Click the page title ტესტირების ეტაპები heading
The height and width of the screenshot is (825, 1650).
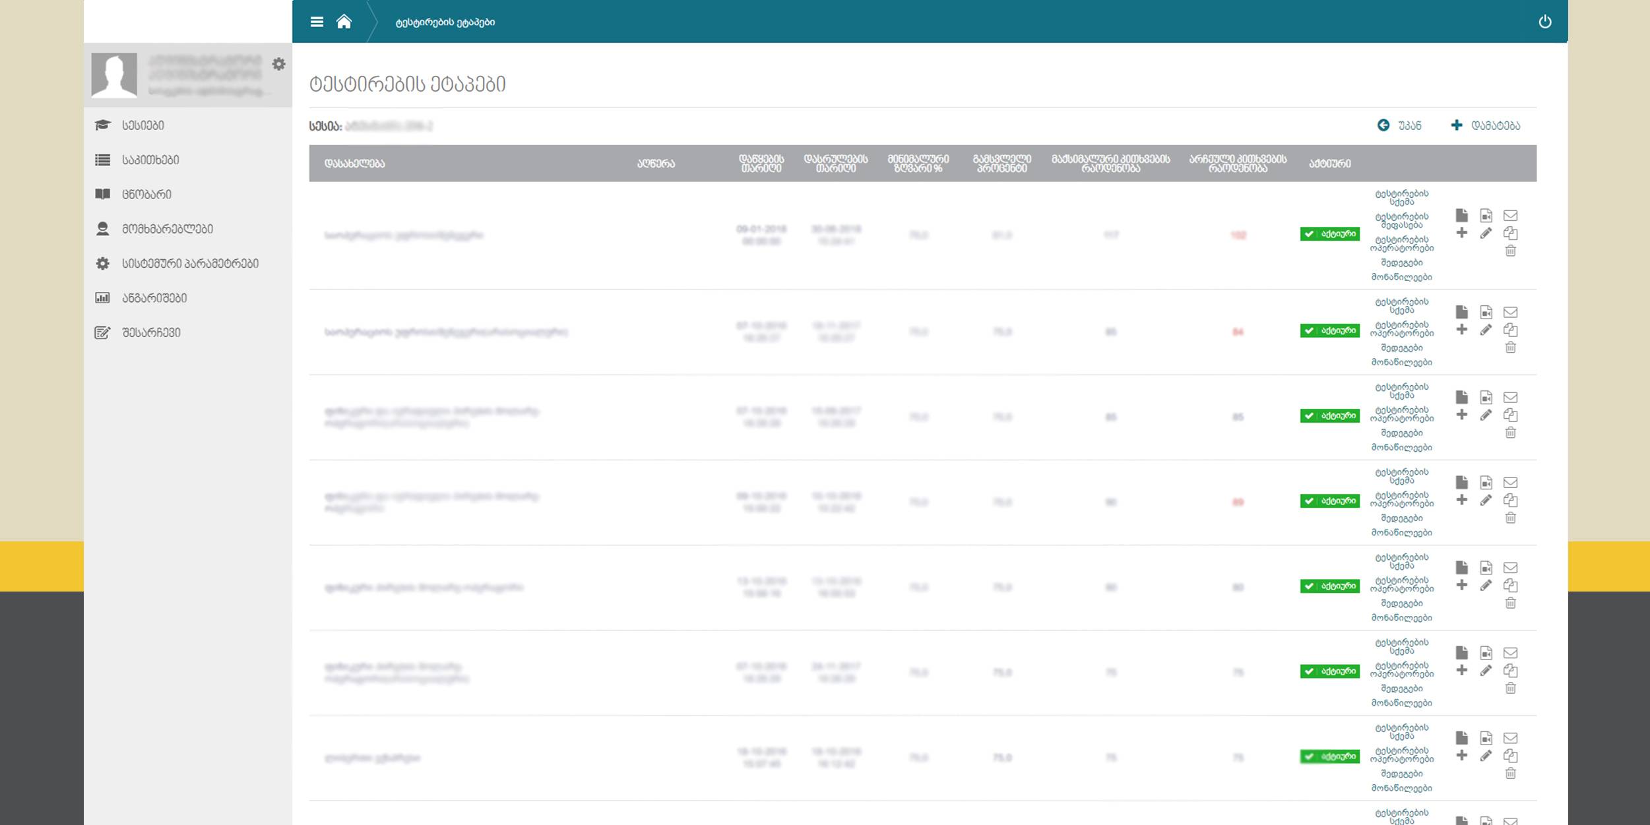(407, 84)
